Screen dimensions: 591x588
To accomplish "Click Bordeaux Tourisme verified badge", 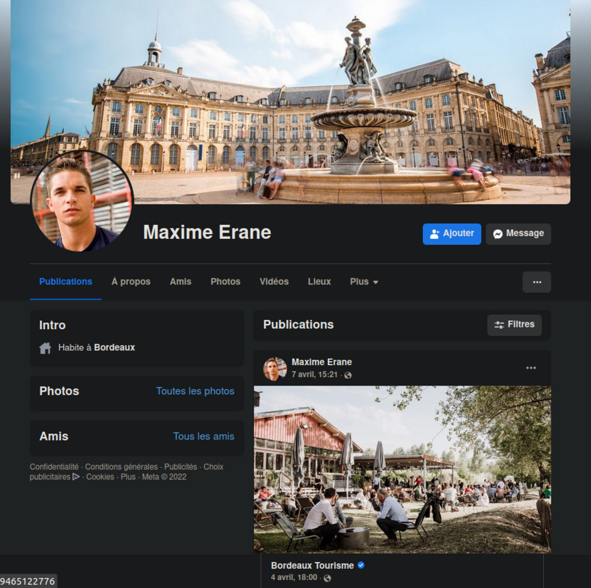I will tap(361, 565).
